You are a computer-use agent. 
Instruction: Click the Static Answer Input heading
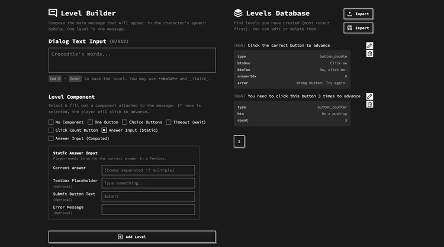click(75, 153)
